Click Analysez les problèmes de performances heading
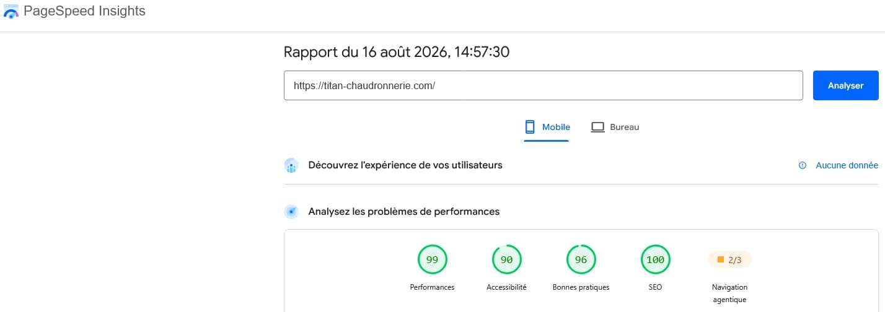The width and height of the screenshot is (885, 312). tap(404, 212)
